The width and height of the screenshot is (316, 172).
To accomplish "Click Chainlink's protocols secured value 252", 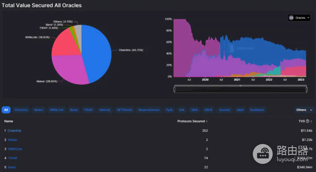I will pyautogui.click(x=205, y=130).
